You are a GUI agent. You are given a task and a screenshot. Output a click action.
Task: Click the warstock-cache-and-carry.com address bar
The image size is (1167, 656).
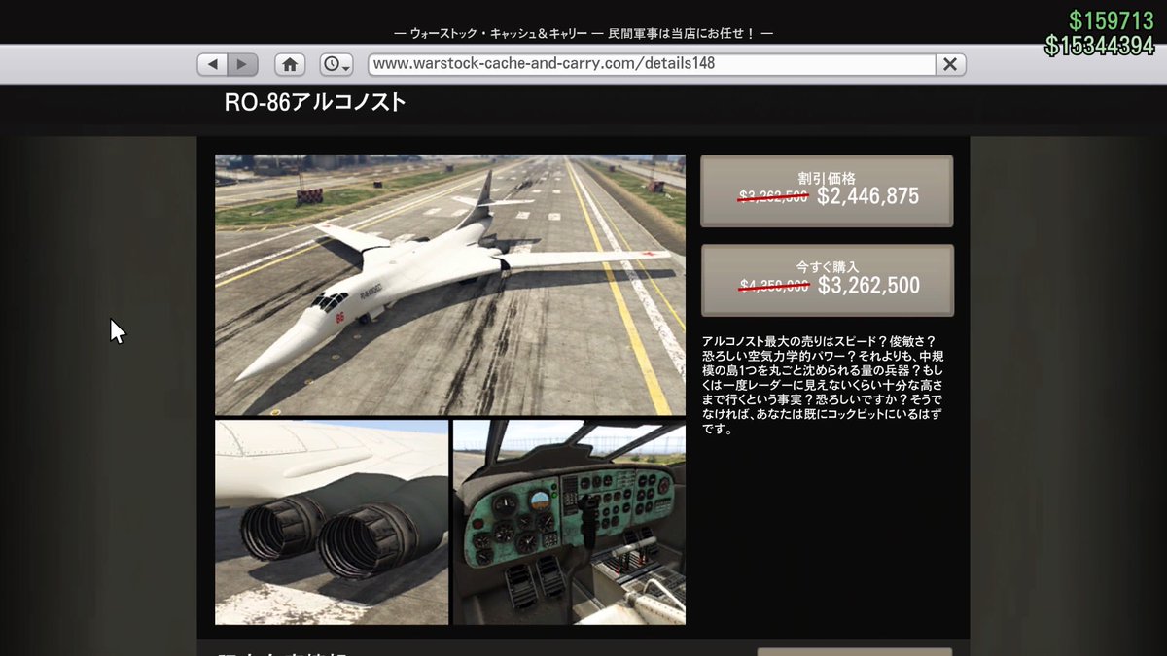pos(652,64)
